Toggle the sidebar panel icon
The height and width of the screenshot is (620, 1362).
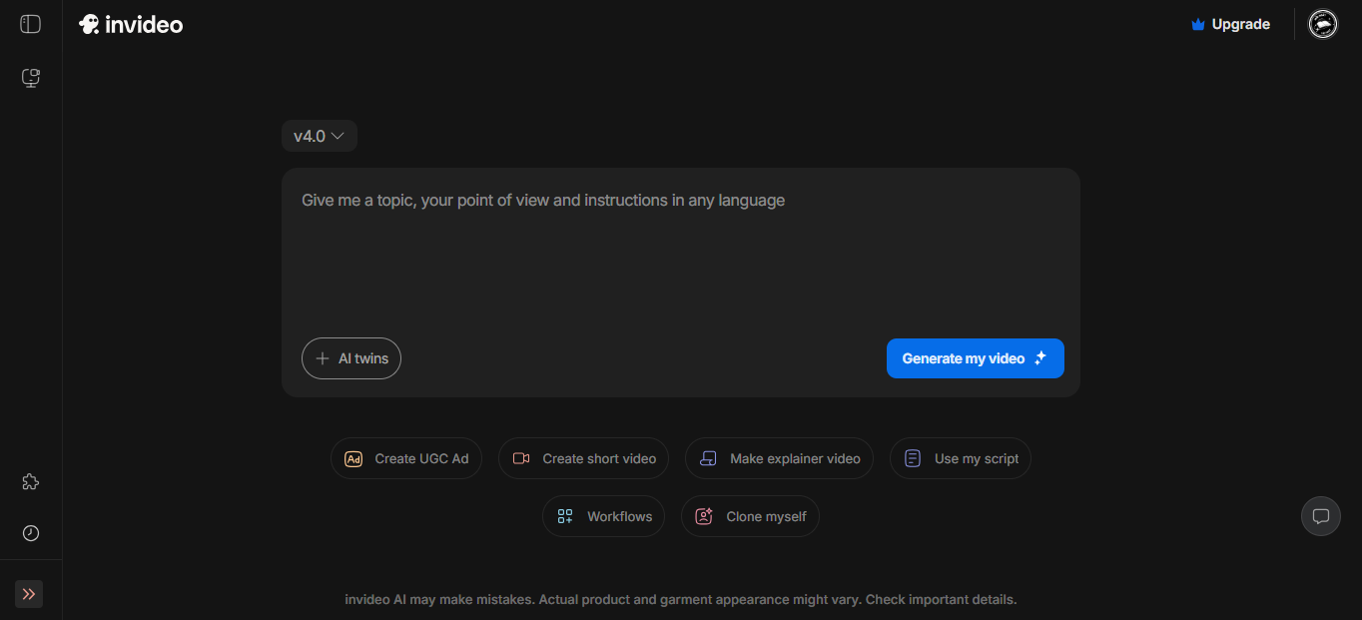31,24
